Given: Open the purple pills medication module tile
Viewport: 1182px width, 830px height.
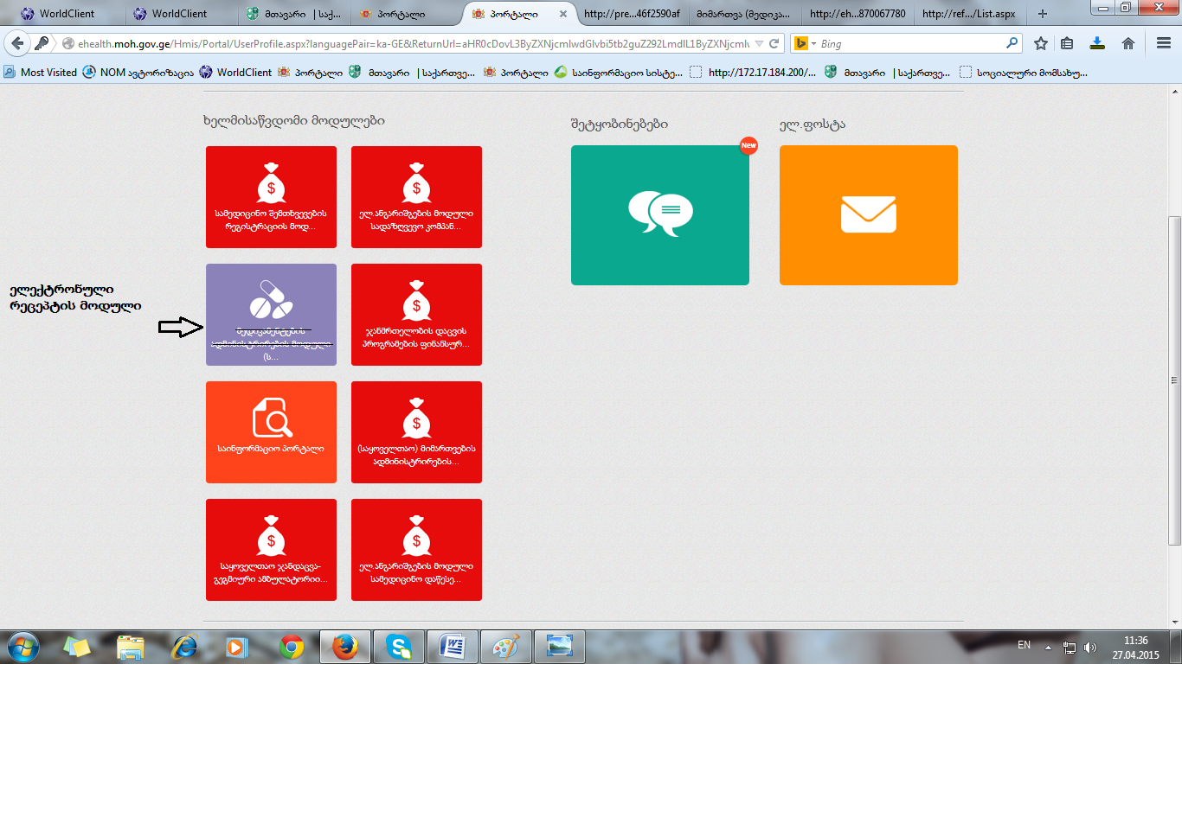Looking at the screenshot, I should point(271,314).
